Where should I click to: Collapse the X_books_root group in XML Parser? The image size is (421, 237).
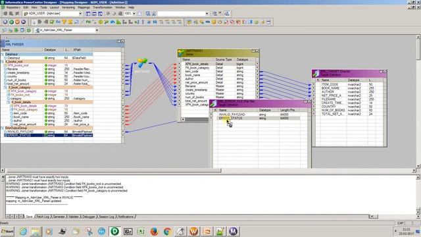coord(3,61)
